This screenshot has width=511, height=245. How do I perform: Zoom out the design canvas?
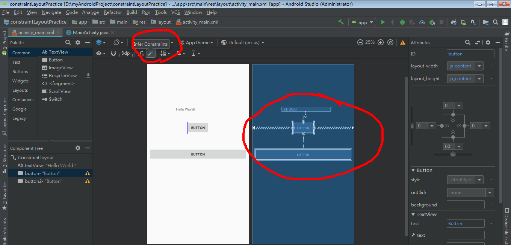coord(360,42)
